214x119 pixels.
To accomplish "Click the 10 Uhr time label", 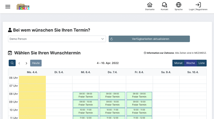I will [x=14, y=110].
